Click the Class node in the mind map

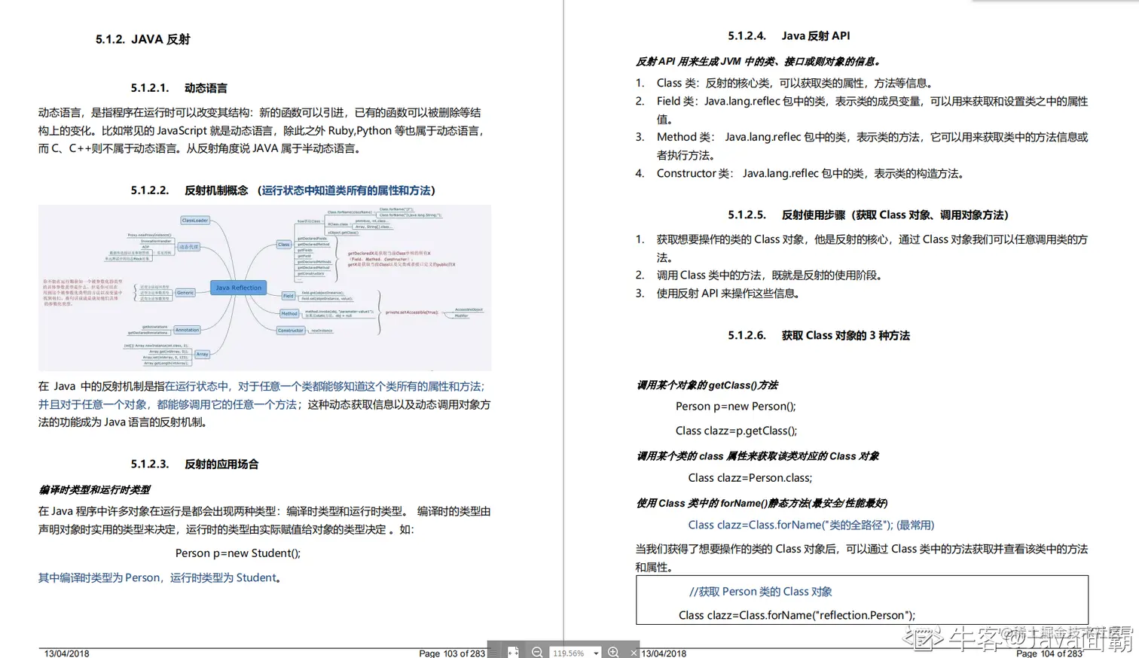(284, 245)
